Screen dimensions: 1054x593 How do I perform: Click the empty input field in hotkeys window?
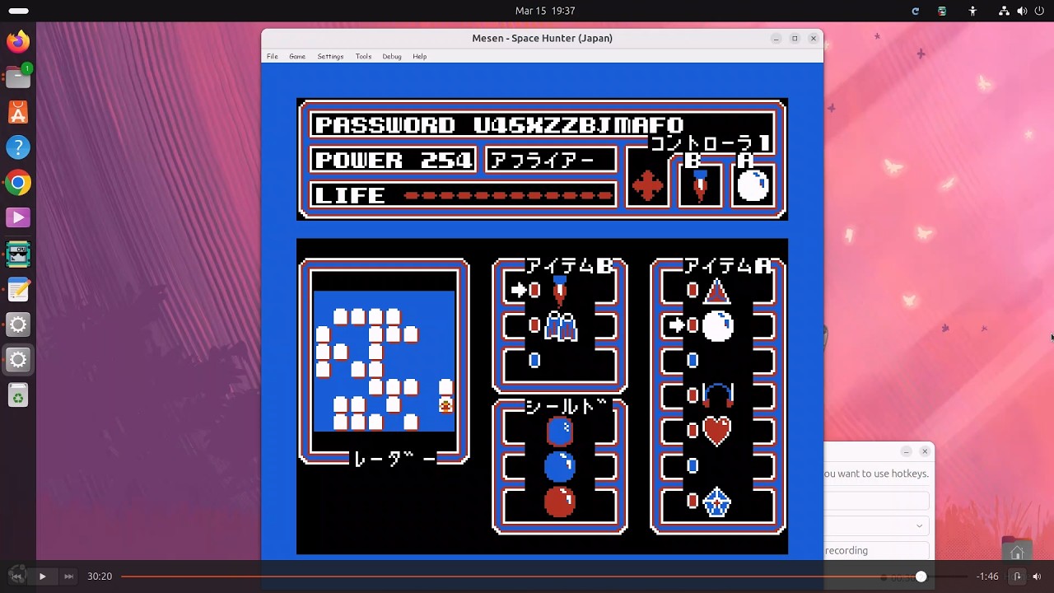pyautogui.click(x=877, y=500)
